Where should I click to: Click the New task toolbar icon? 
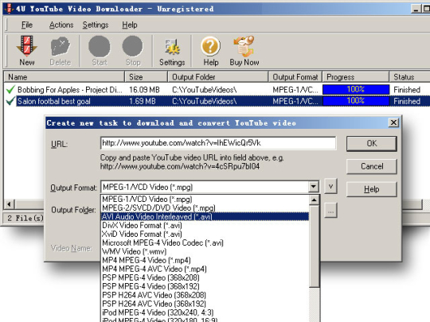point(27,51)
